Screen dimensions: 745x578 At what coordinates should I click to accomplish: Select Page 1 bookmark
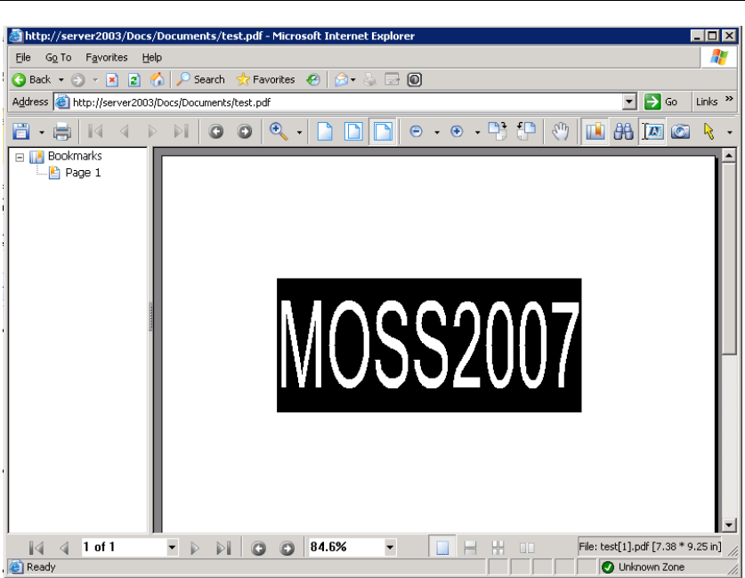(83, 173)
